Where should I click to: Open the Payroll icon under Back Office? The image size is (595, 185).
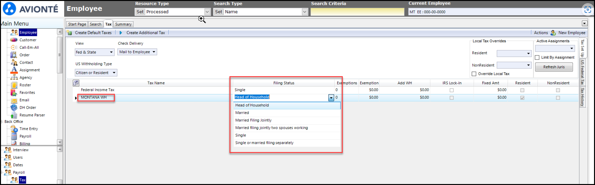(14, 136)
